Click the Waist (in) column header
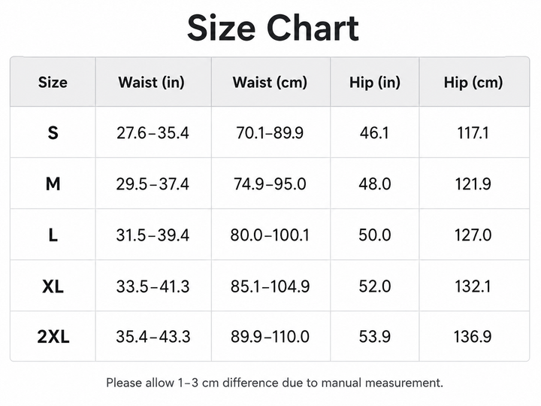Image resolution: width=541 pixels, height=406 pixels. (152, 83)
